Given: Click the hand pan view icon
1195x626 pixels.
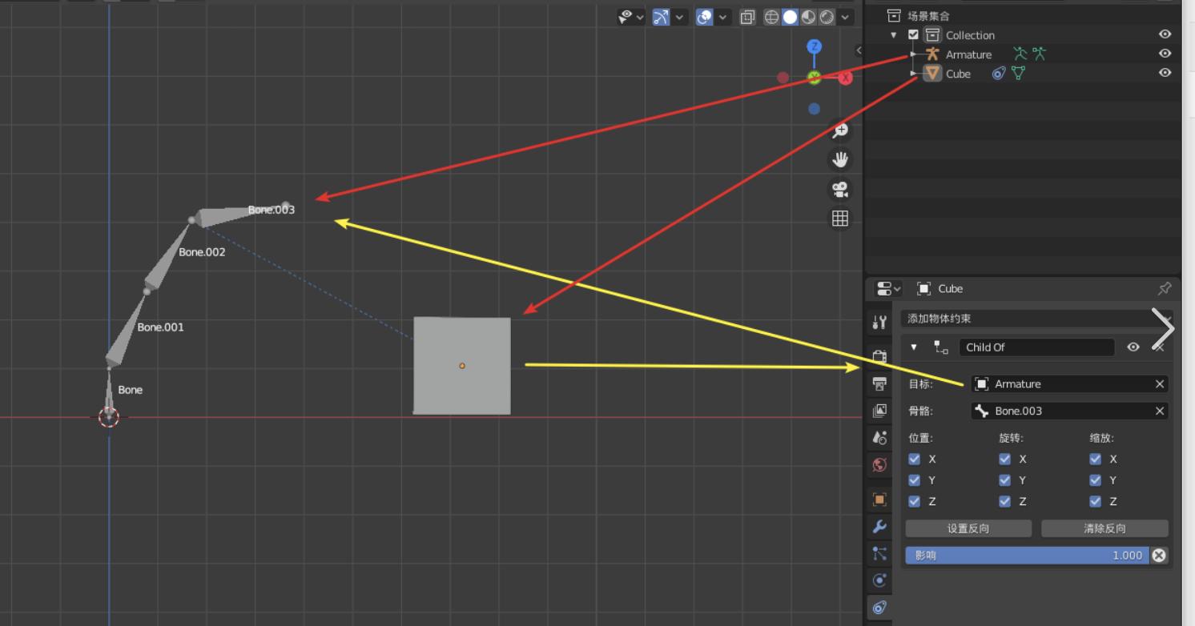Looking at the screenshot, I should point(839,160).
